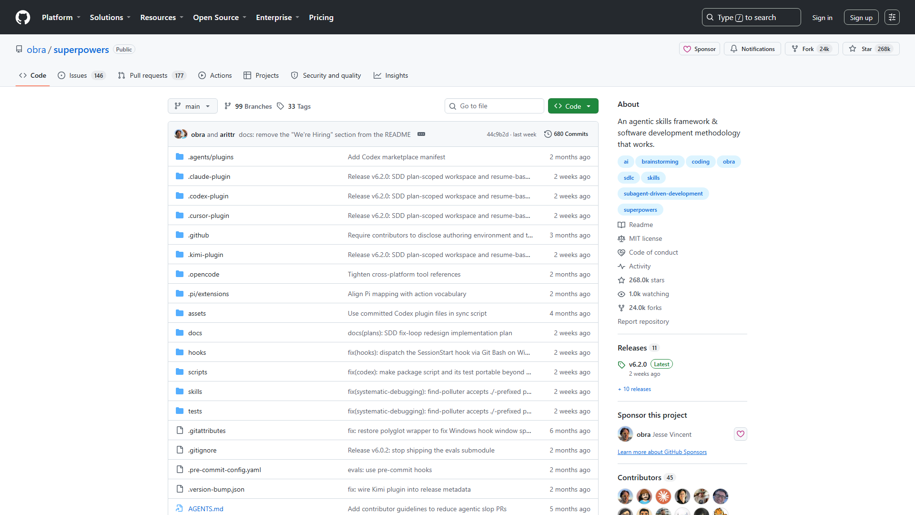Screen dimensions: 915x515
Task: Open the Security and quality tab
Action: pyautogui.click(x=326, y=75)
